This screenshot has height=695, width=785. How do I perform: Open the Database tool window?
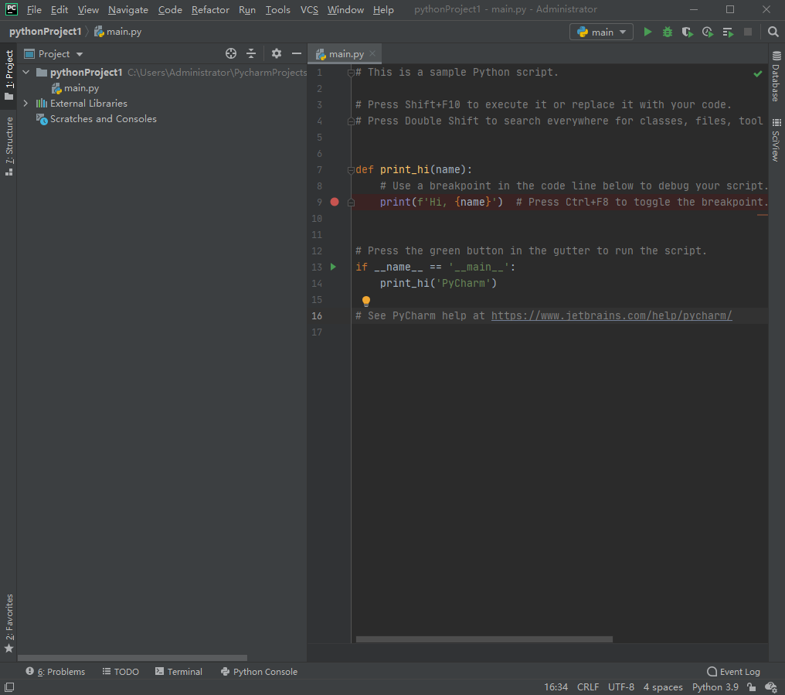776,77
